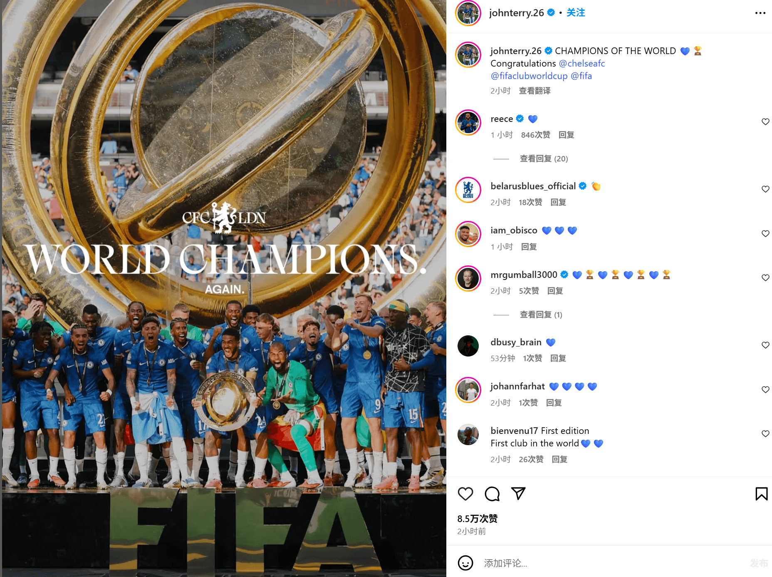The height and width of the screenshot is (577, 772).
Task: Expand the 1 reply under mrgumball3000's comment
Action: click(541, 315)
